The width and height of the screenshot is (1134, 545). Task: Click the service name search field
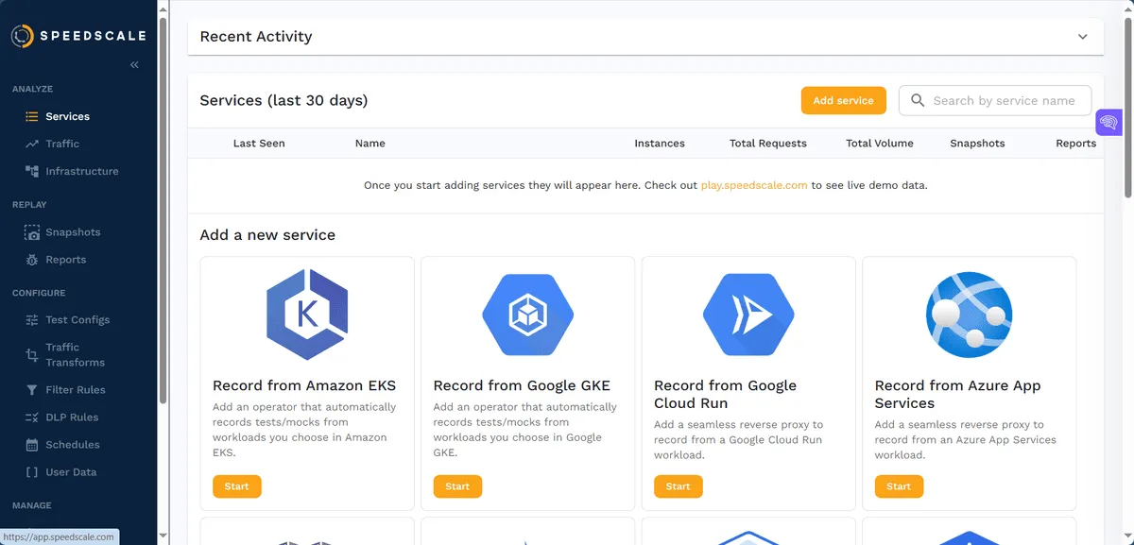coord(995,100)
